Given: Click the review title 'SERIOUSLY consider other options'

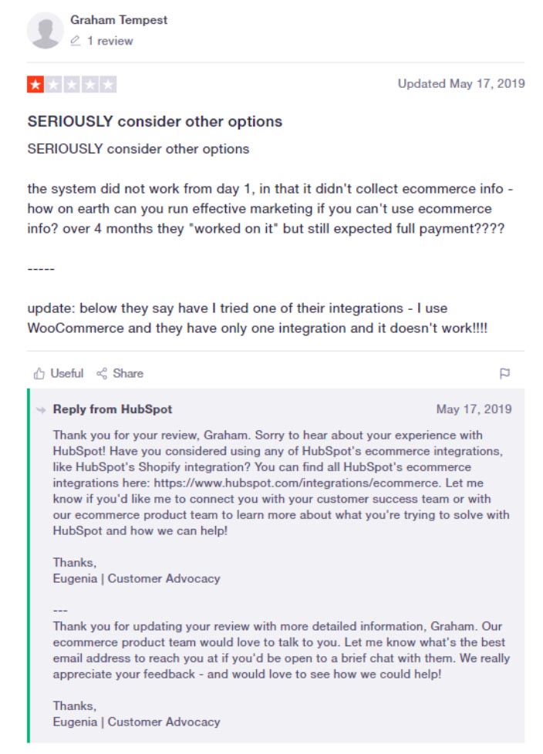Looking at the screenshot, I should 155,121.
